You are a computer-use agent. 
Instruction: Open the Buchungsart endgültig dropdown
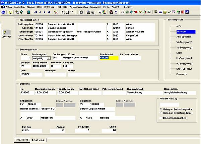pyautogui.click(x=49, y=58)
